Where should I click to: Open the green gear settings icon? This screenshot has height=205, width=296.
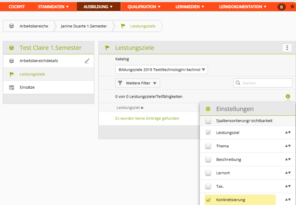(288, 96)
